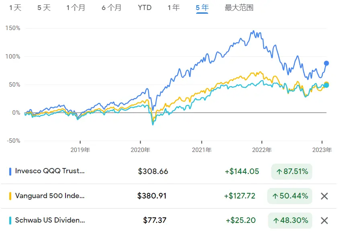Show the YTD range

pos(145,8)
